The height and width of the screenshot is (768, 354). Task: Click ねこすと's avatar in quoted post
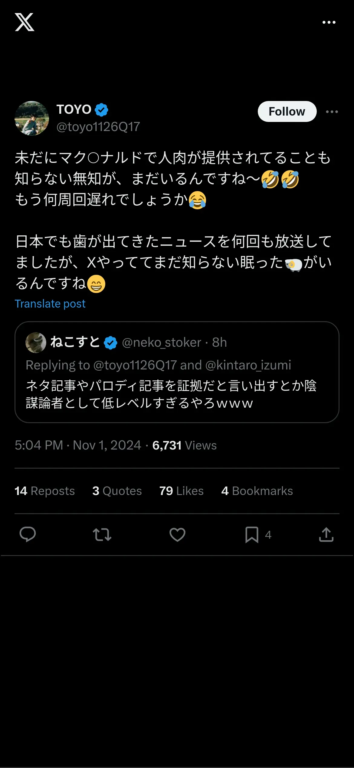tap(36, 342)
